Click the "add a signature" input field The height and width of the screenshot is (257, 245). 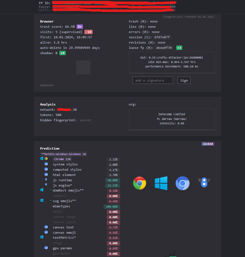[153, 80]
